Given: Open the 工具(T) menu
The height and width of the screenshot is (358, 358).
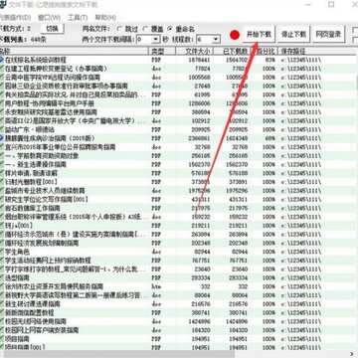Looking at the screenshot, I should coord(78,17).
